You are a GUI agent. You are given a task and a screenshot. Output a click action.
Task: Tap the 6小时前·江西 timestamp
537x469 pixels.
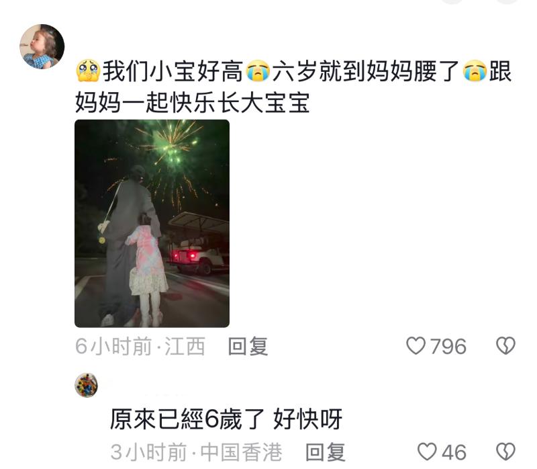point(140,346)
